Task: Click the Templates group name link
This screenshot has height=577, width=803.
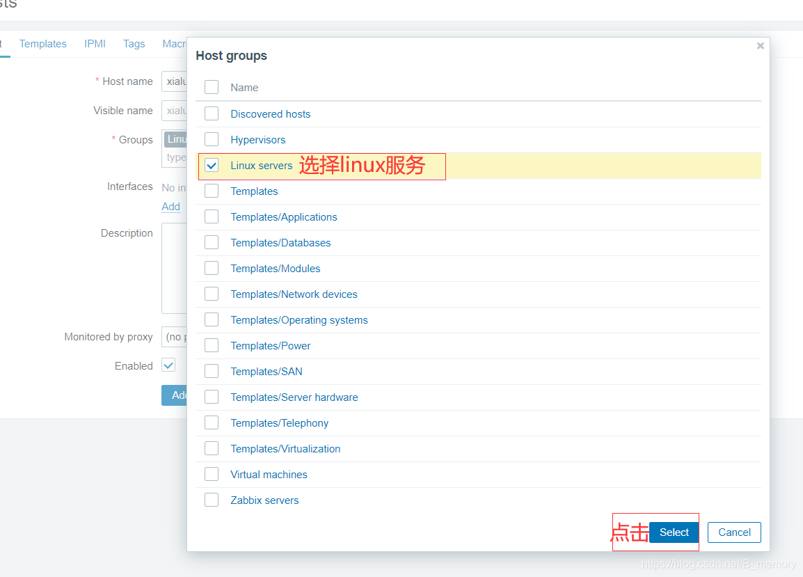Action: [x=254, y=191]
